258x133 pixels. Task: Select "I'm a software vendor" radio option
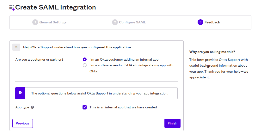(85, 65)
